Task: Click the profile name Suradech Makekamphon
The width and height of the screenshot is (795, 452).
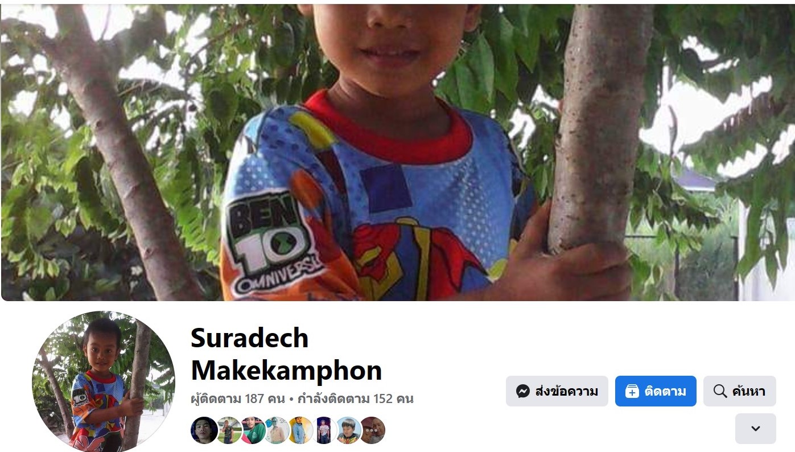Action: coord(286,354)
